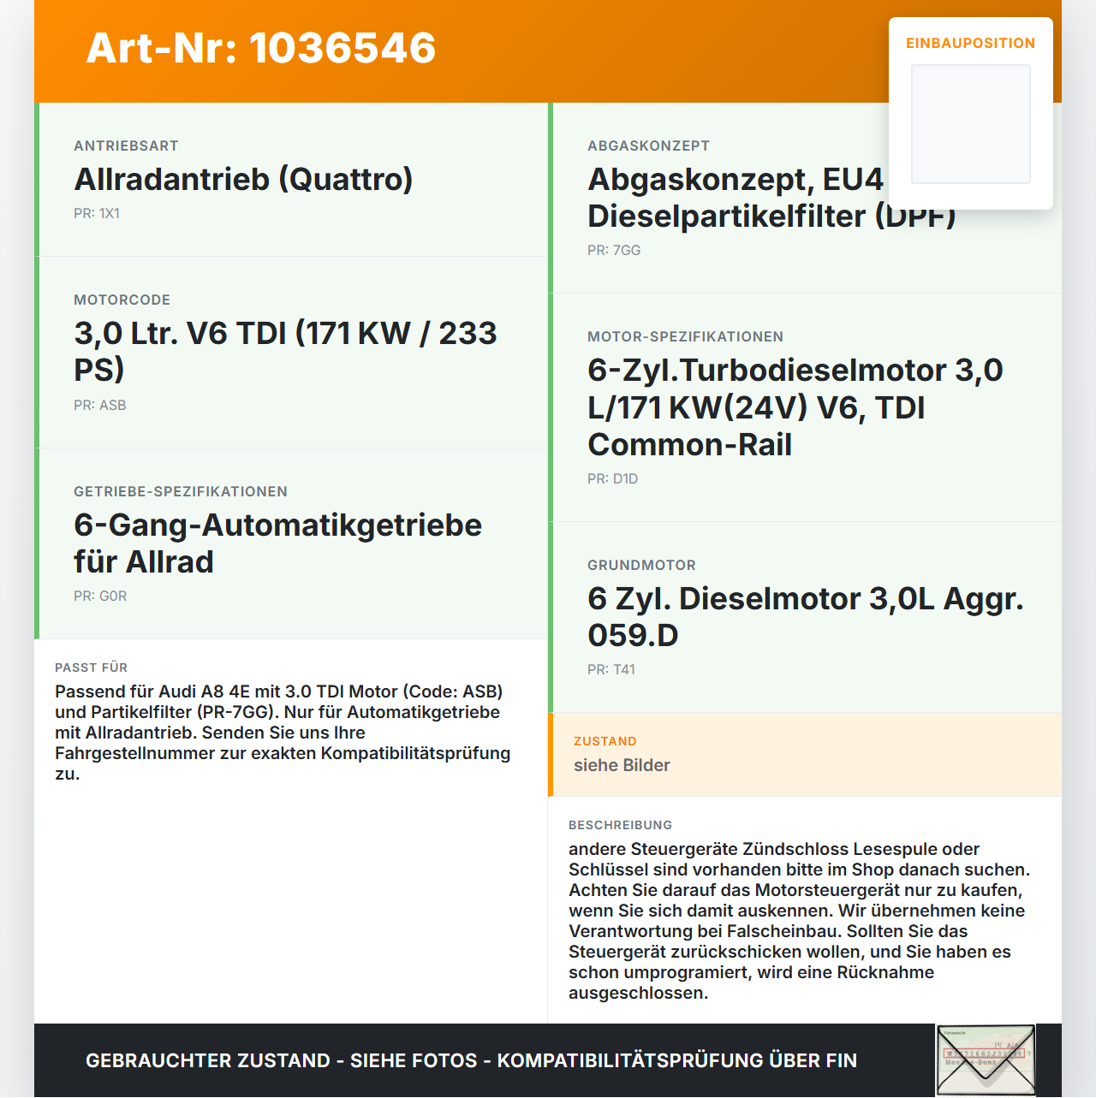Click the 'andere Steuergeräte Zündschloss' description
This screenshot has width=1096, height=1098.
click(800, 921)
